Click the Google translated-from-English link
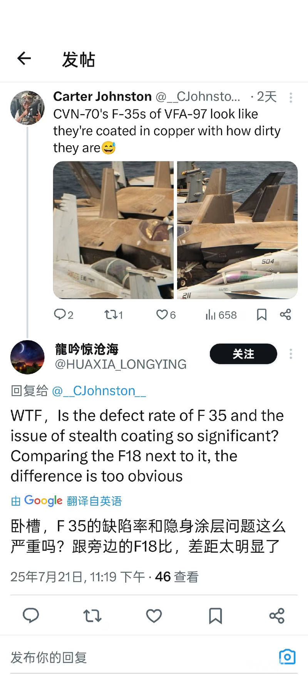 point(66,501)
